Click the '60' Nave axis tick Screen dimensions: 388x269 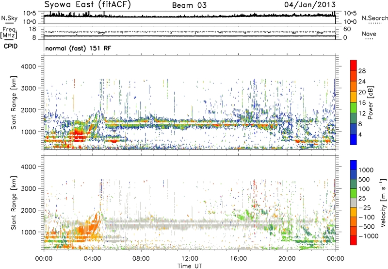coord(347,29)
